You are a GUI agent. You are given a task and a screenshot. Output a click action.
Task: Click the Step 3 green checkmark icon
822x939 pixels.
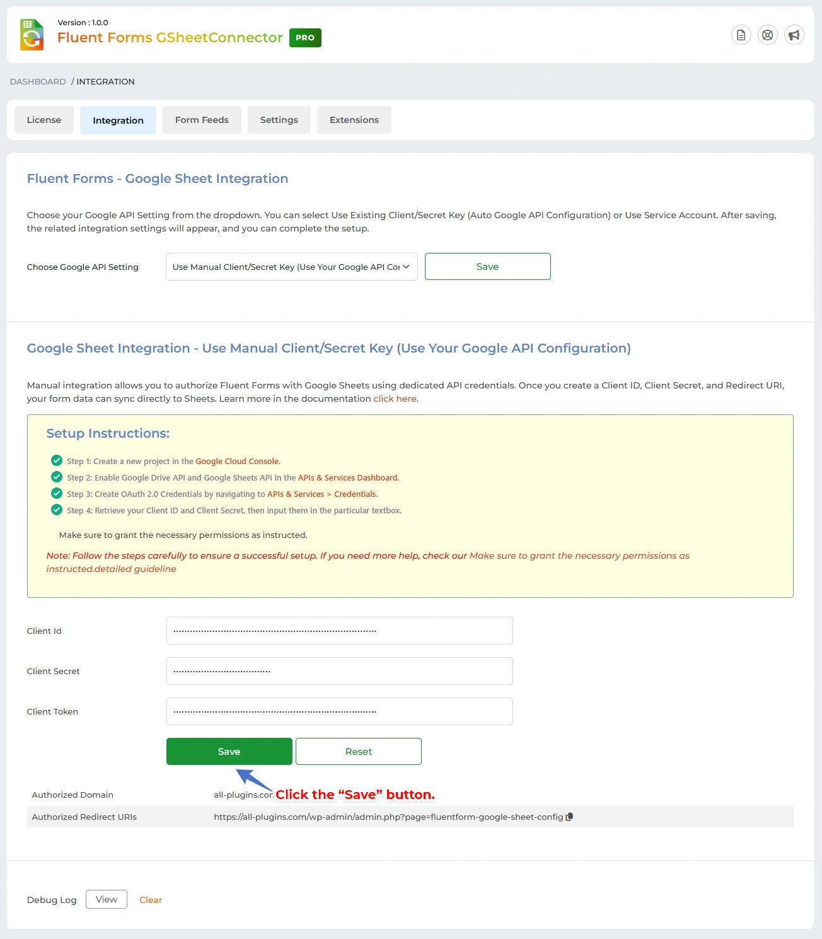tap(57, 493)
